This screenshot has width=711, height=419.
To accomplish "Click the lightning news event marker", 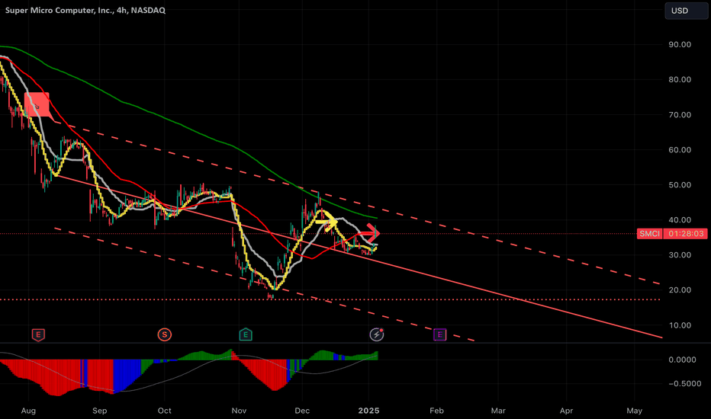I will (x=377, y=334).
